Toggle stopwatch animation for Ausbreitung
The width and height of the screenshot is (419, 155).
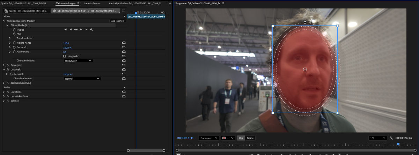[x=14, y=52]
